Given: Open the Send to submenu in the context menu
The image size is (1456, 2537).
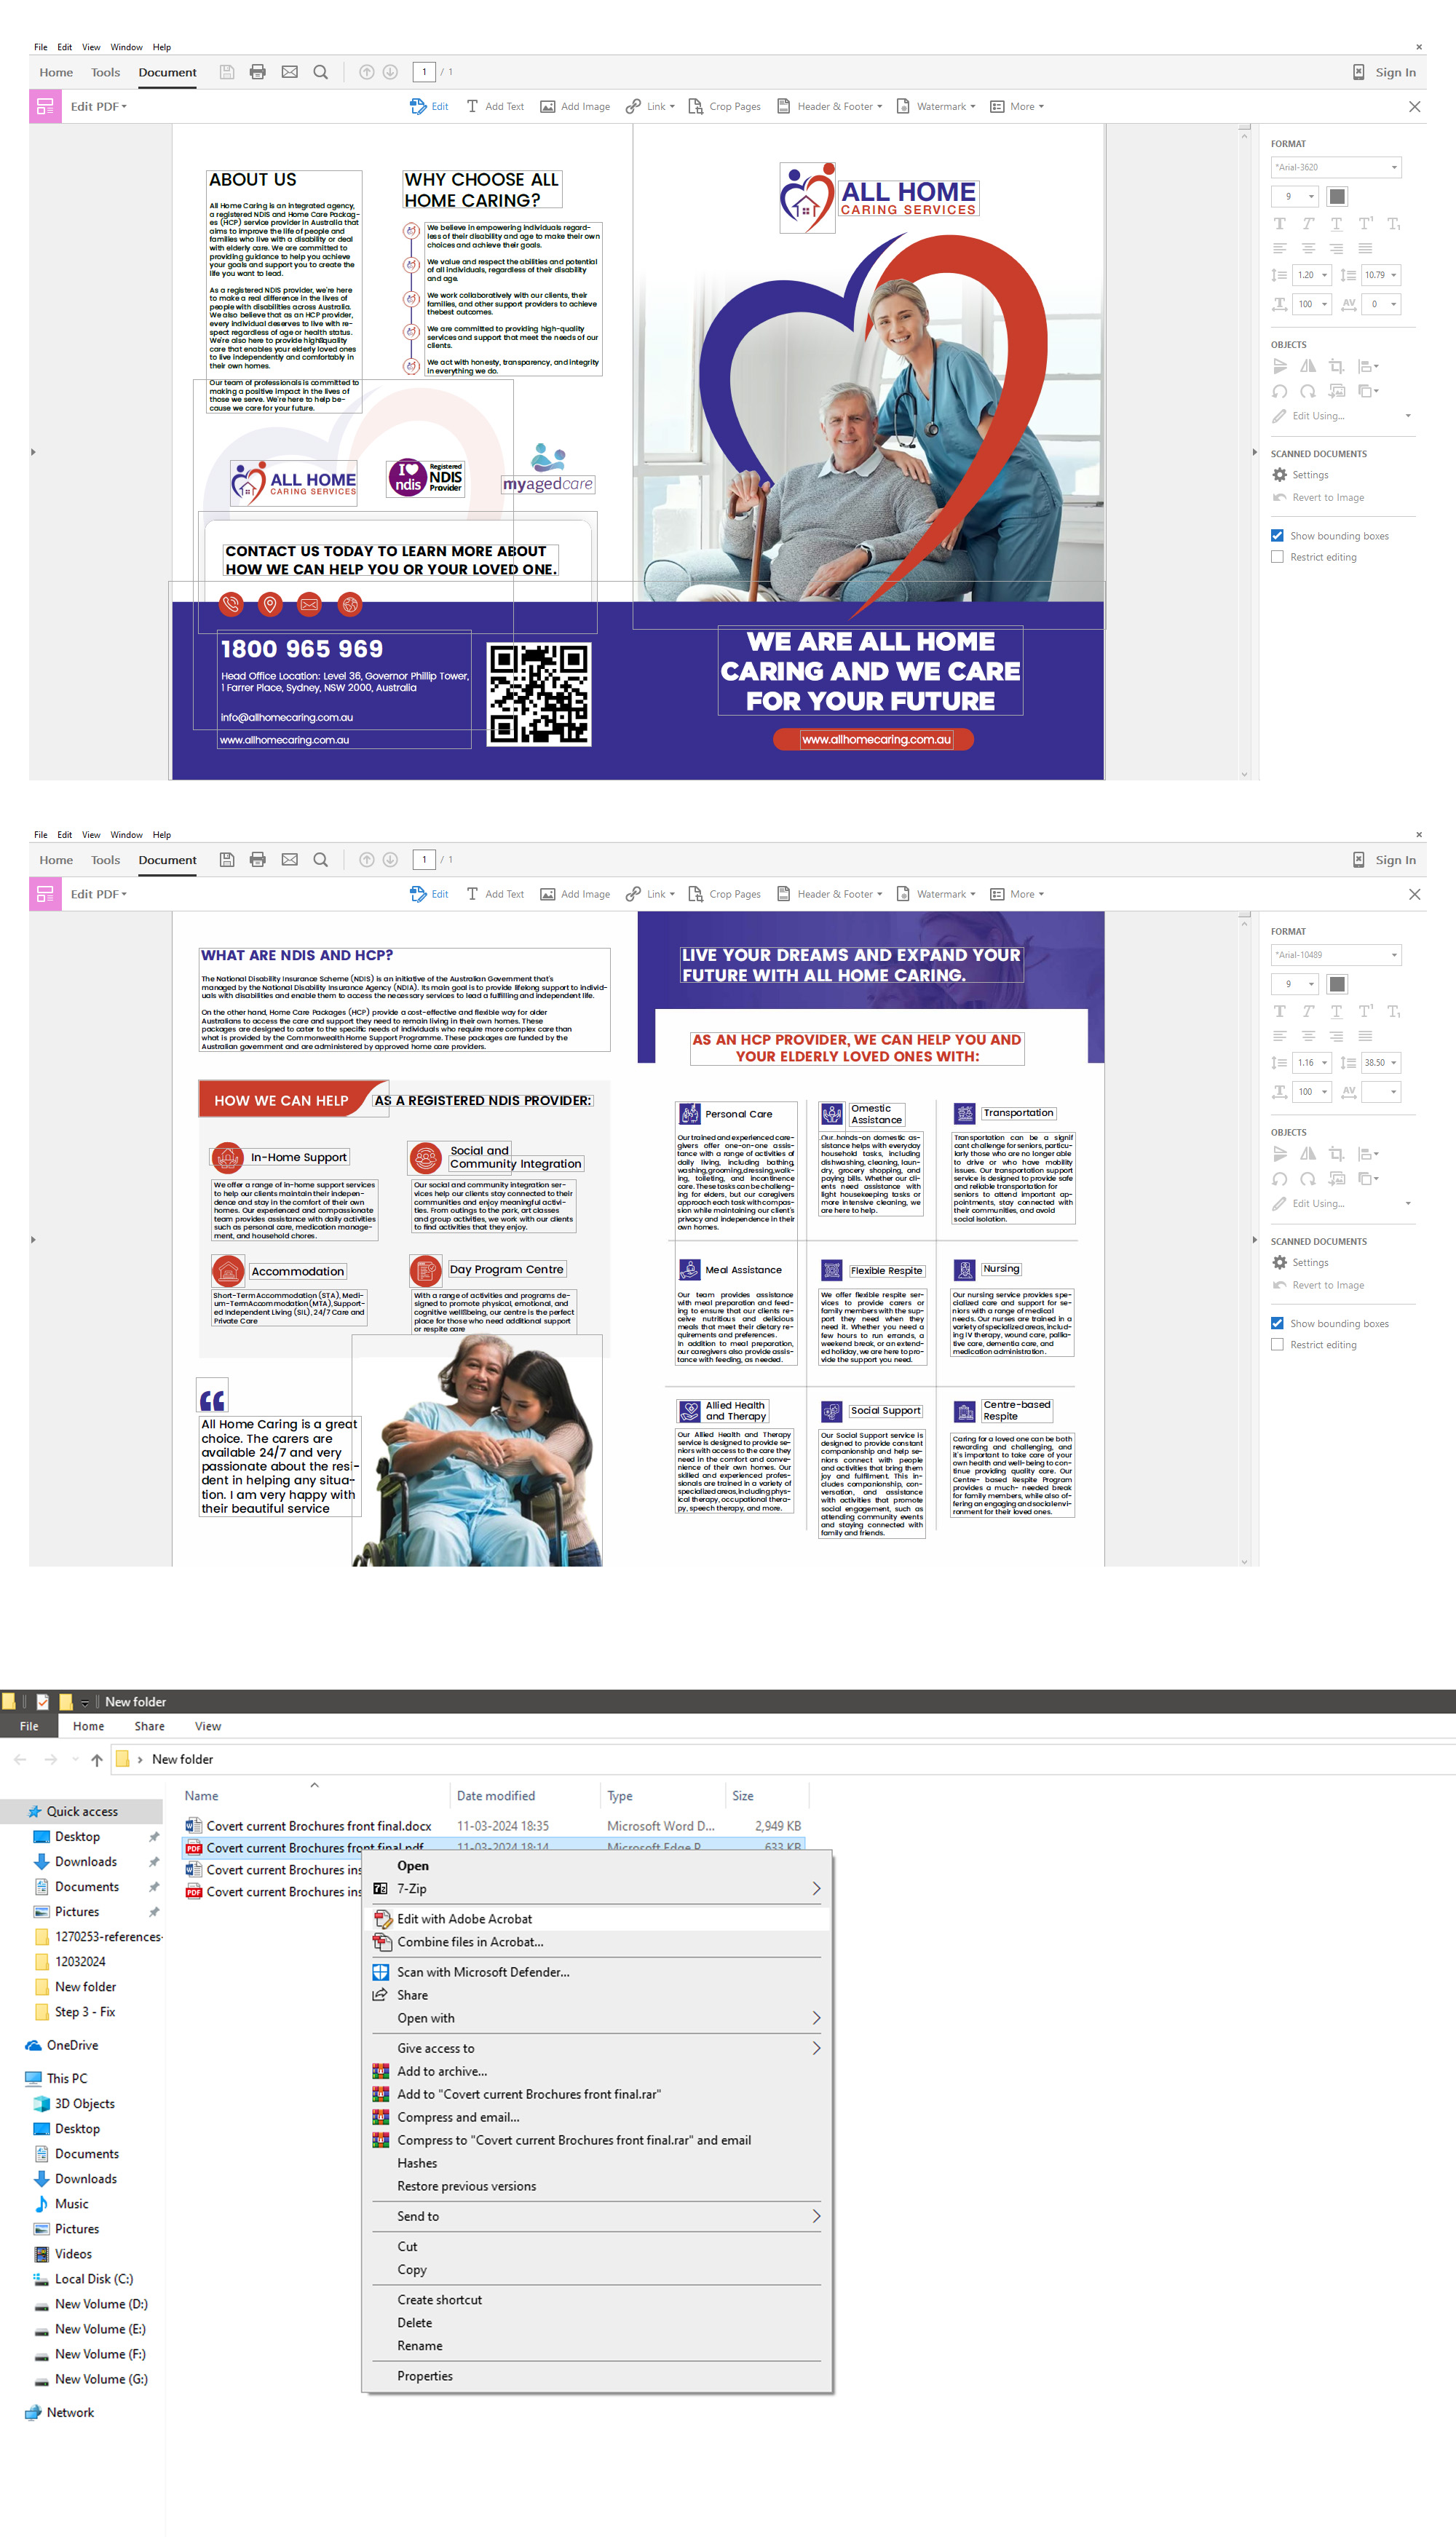Looking at the screenshot, I should tap(596, 2216).
